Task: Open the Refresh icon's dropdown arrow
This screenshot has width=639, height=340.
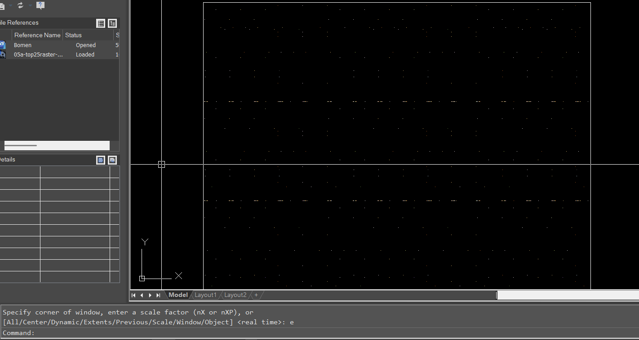Action: pos(30,5)
